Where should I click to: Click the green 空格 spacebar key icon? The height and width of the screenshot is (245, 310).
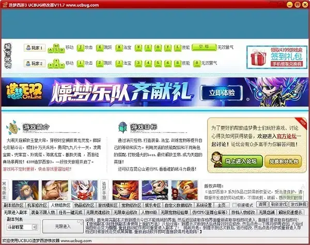tap(204, 47)
